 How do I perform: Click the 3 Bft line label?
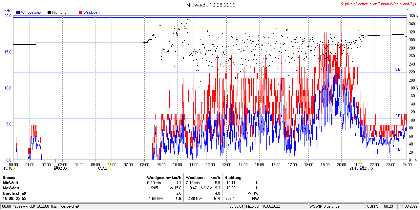tap(399, 69)
